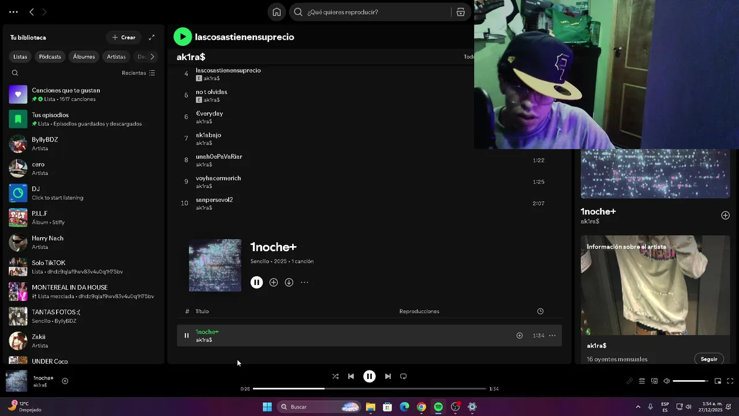Follow ak1ra$ with the Seguir button
739x416 pixels.
click(709, 359)
